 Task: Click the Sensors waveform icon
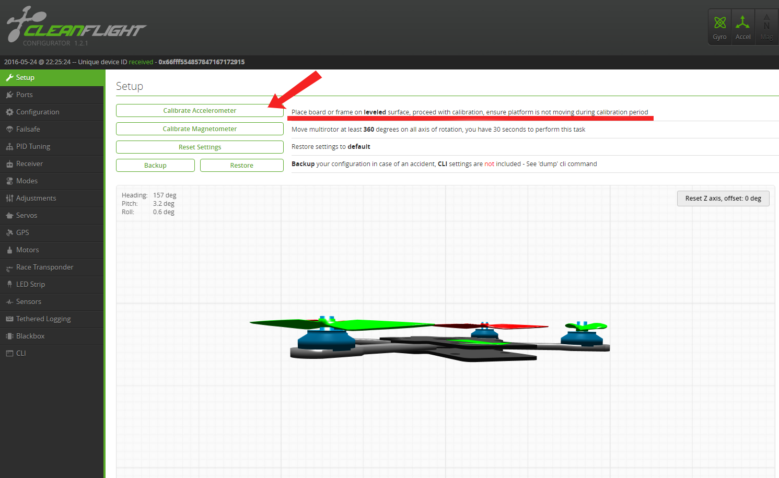click(9, 302)
